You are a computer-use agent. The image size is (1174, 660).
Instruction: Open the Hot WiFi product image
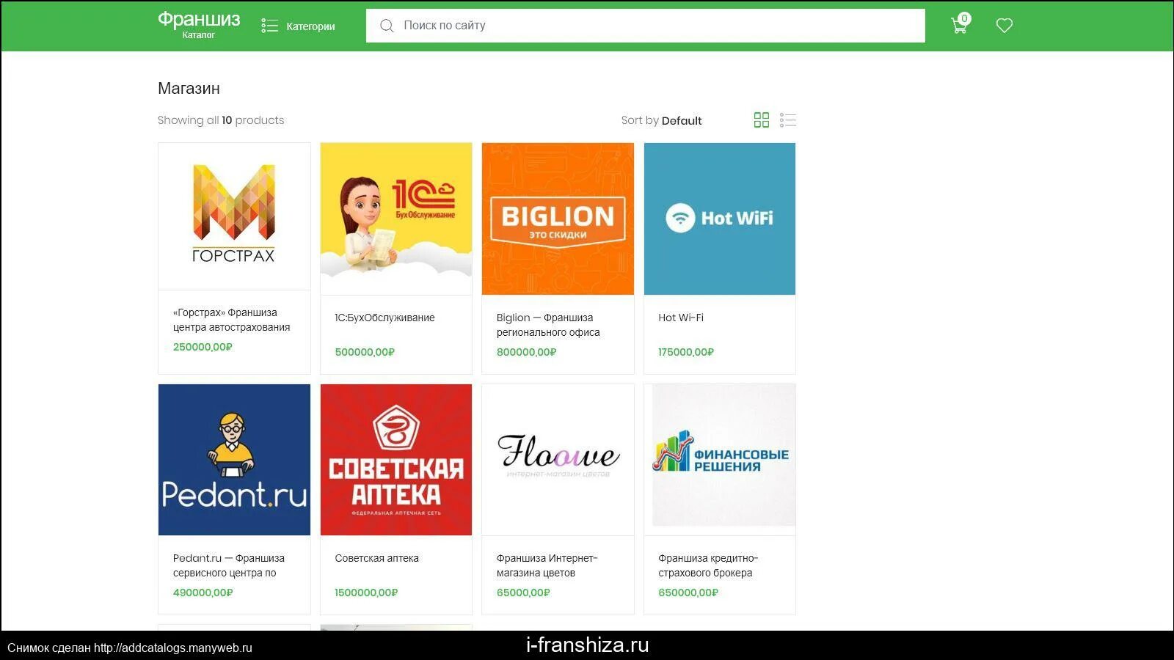pos(720,219)
